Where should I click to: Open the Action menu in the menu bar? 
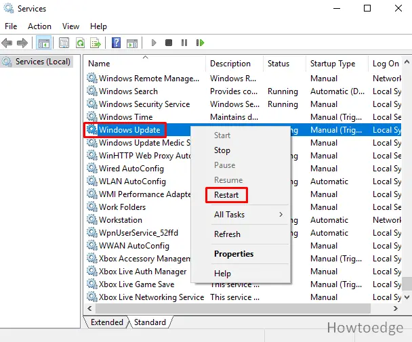[x=39, y=26]
